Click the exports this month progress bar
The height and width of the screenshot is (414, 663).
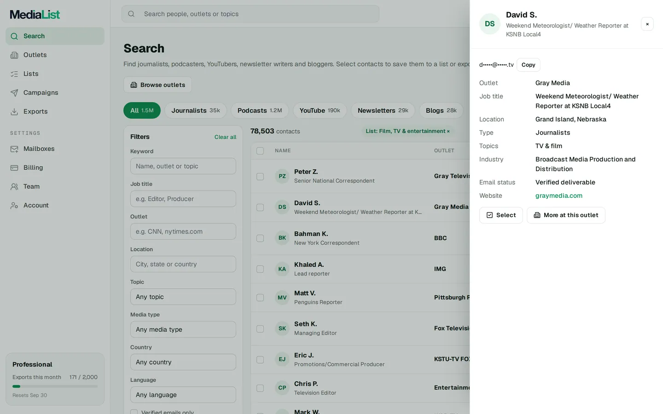pyautogui.click(x=55, y=386)
